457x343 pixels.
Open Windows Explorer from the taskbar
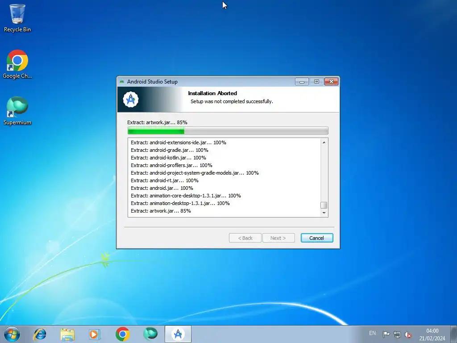[x=67, y=334]
